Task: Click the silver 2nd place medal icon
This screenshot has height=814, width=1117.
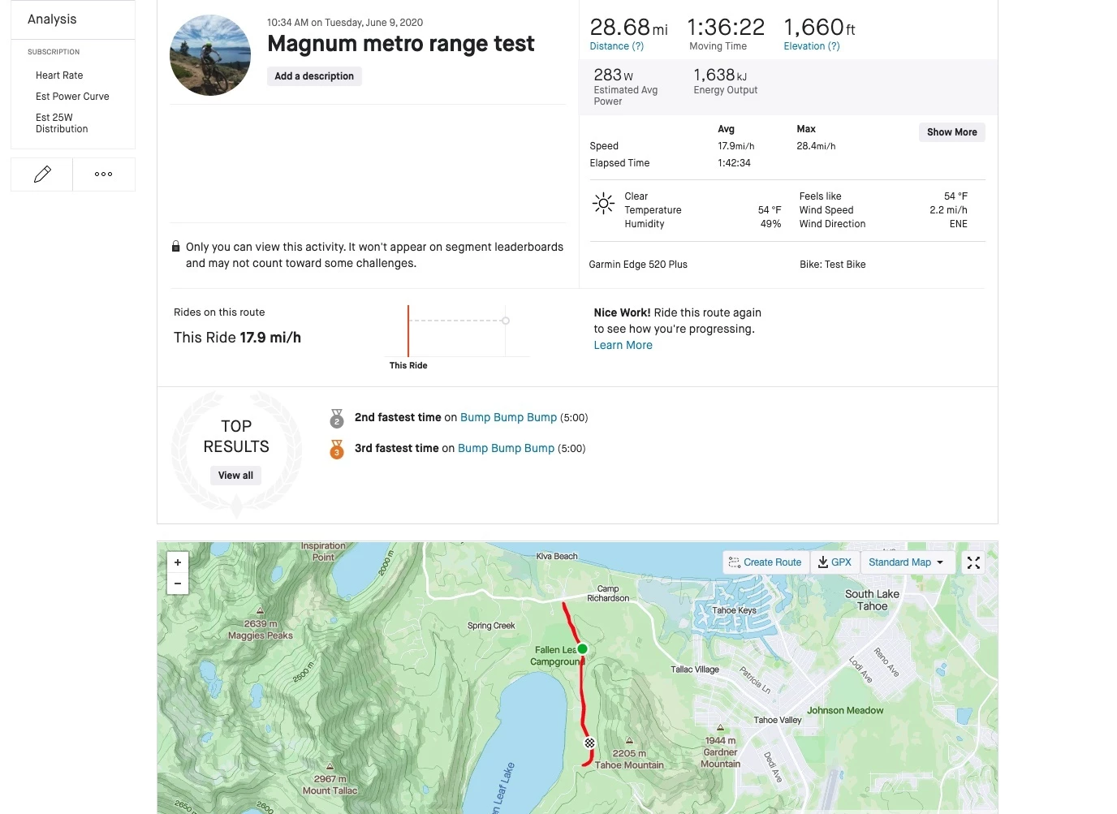Action: 337,419
